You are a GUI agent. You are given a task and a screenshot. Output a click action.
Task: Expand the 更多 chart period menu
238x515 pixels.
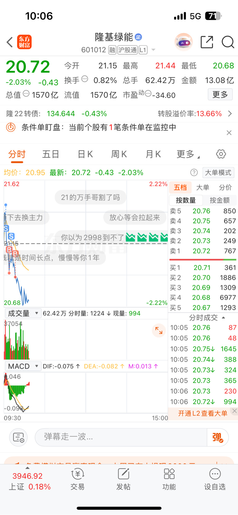click(188, 154)
